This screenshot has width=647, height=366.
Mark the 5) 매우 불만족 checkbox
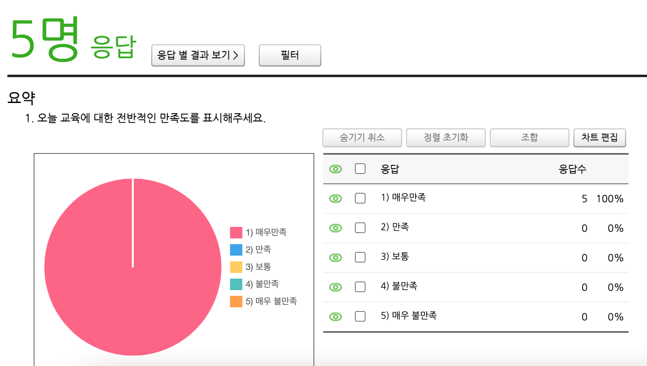click(x=360, y=316)
